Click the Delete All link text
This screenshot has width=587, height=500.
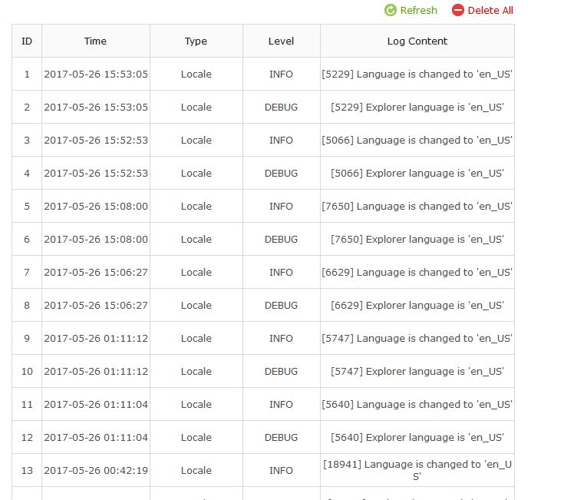click(490, 10)
